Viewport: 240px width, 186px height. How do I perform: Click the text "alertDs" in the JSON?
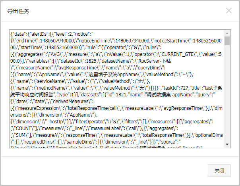(x=39, y=34)
